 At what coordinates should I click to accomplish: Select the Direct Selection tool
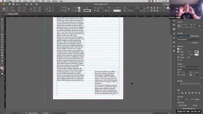pos(2,19)
